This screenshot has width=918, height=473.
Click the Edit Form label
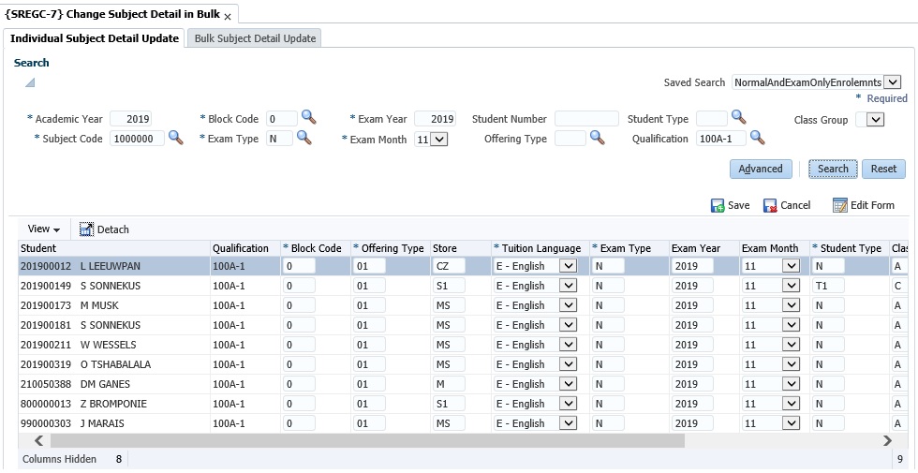pos(872,205)
